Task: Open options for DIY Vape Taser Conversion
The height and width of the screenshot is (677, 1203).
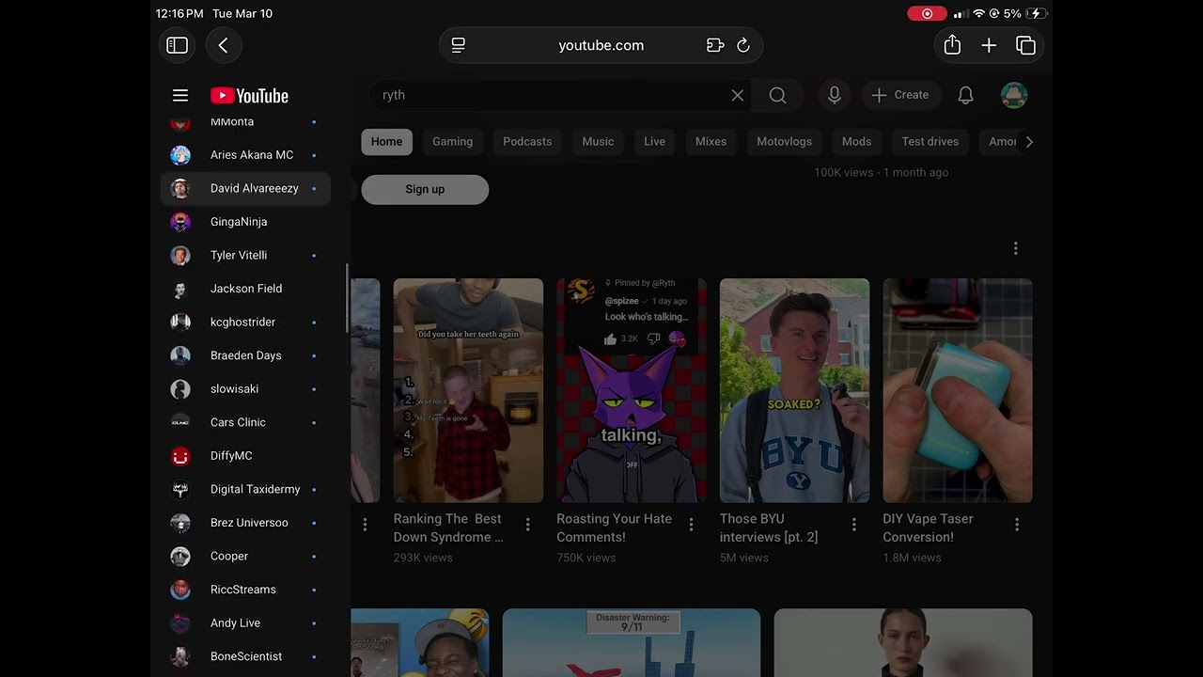Action: tap(1017, 525)
